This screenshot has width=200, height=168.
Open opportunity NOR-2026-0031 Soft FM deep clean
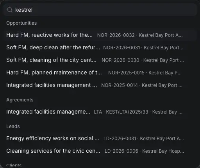pos(100,47)
